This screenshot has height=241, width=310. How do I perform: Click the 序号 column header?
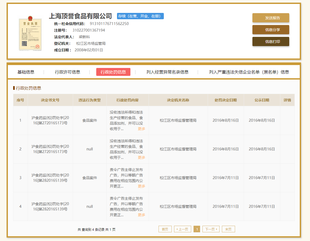tap(20, 100)
